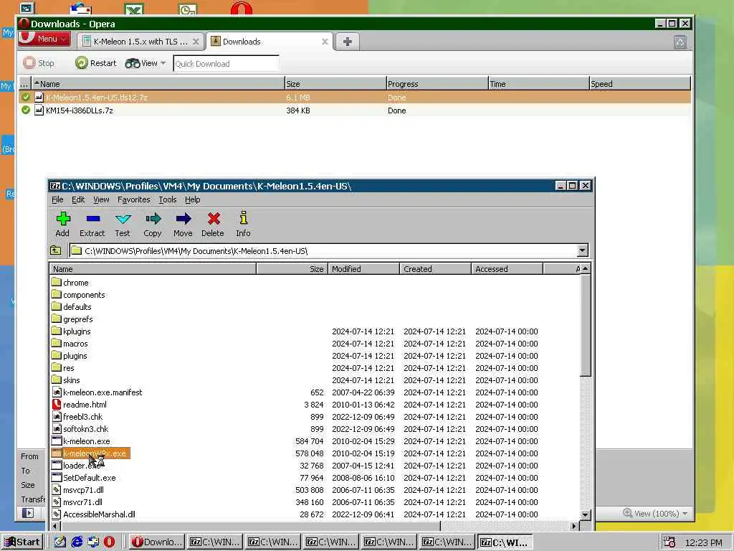
Task: Click 7-Zip vertical scrollbar down arrow
Action: click(585, 515)
